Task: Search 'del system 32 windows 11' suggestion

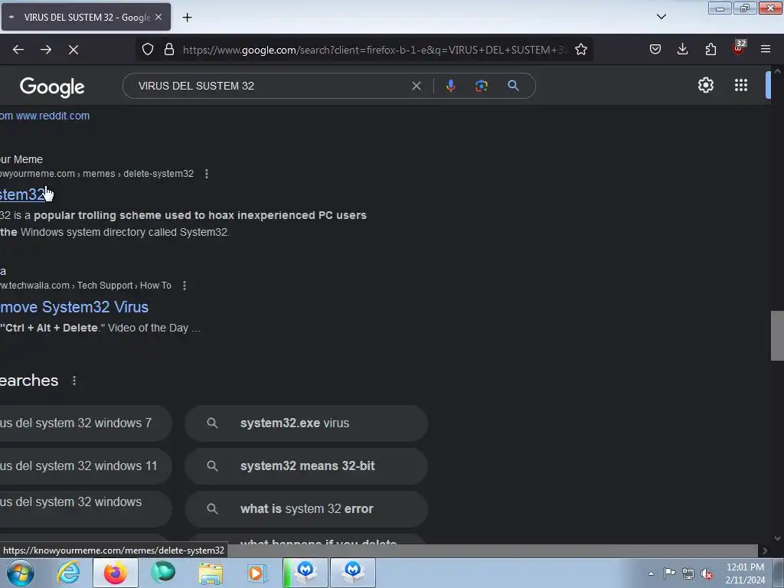Action: [86, 466]
